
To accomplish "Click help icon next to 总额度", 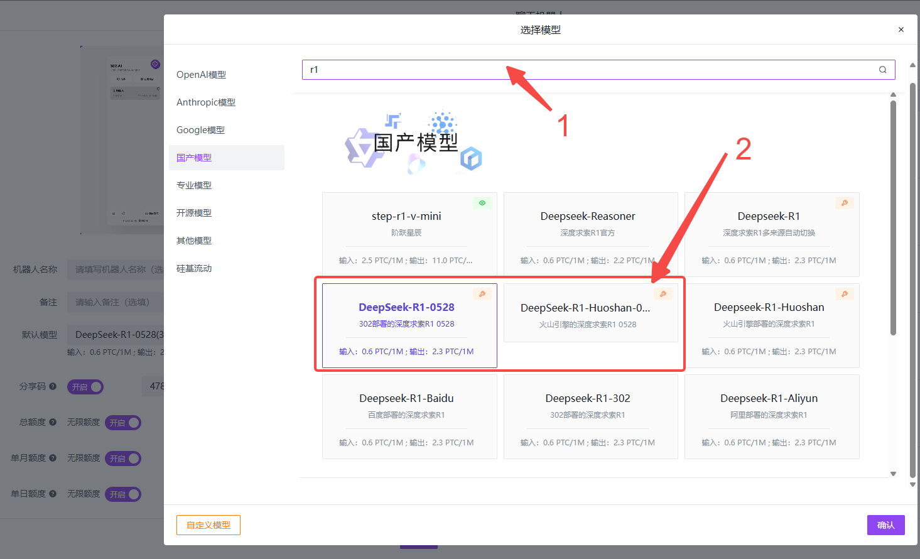I will pos(53,422).
